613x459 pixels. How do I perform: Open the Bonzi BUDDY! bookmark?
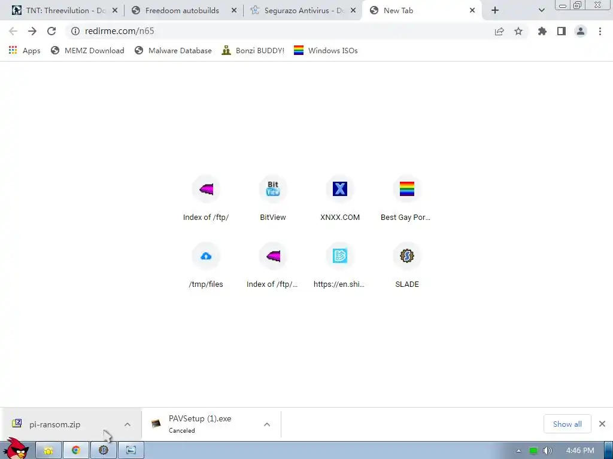253,50
